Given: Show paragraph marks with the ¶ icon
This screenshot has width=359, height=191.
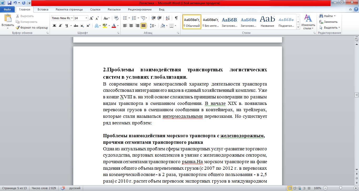Looking at the screenshot, I should [x=176, y=18].
